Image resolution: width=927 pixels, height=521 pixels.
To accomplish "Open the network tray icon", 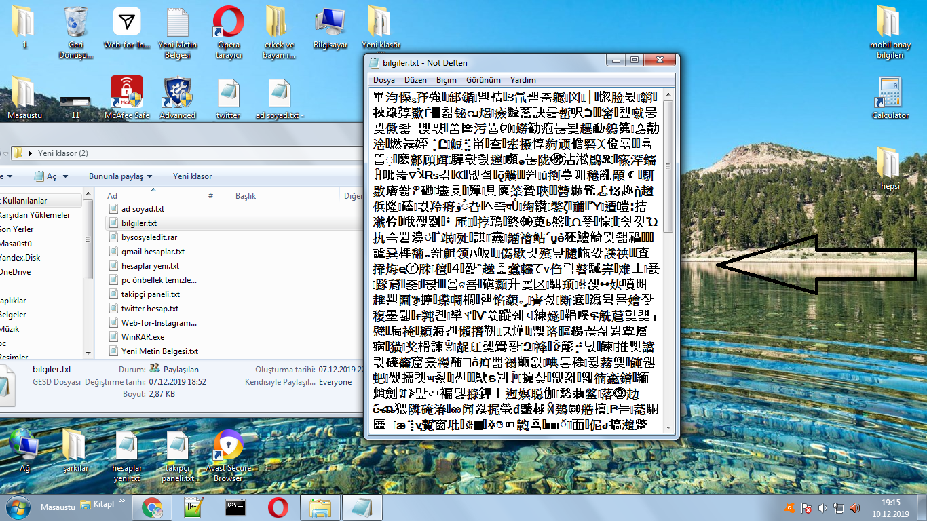I will click(x=839, y=507).
